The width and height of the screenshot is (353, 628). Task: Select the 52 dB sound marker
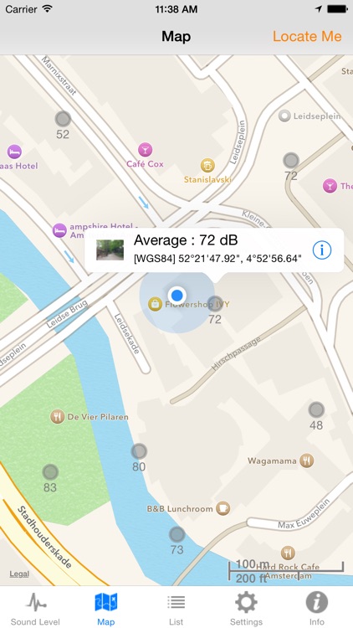(x=63, y=119)
